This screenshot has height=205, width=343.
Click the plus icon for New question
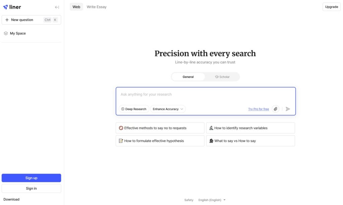point(7,20)
